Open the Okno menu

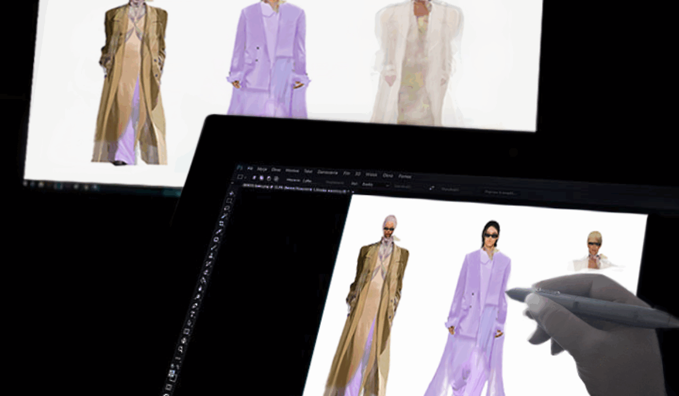pyautogui.click(x=388, y=176)
